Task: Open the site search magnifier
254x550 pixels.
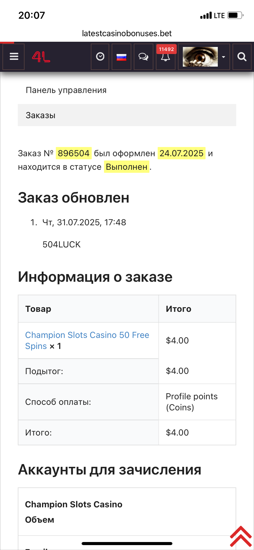Action: click(242, 57)
